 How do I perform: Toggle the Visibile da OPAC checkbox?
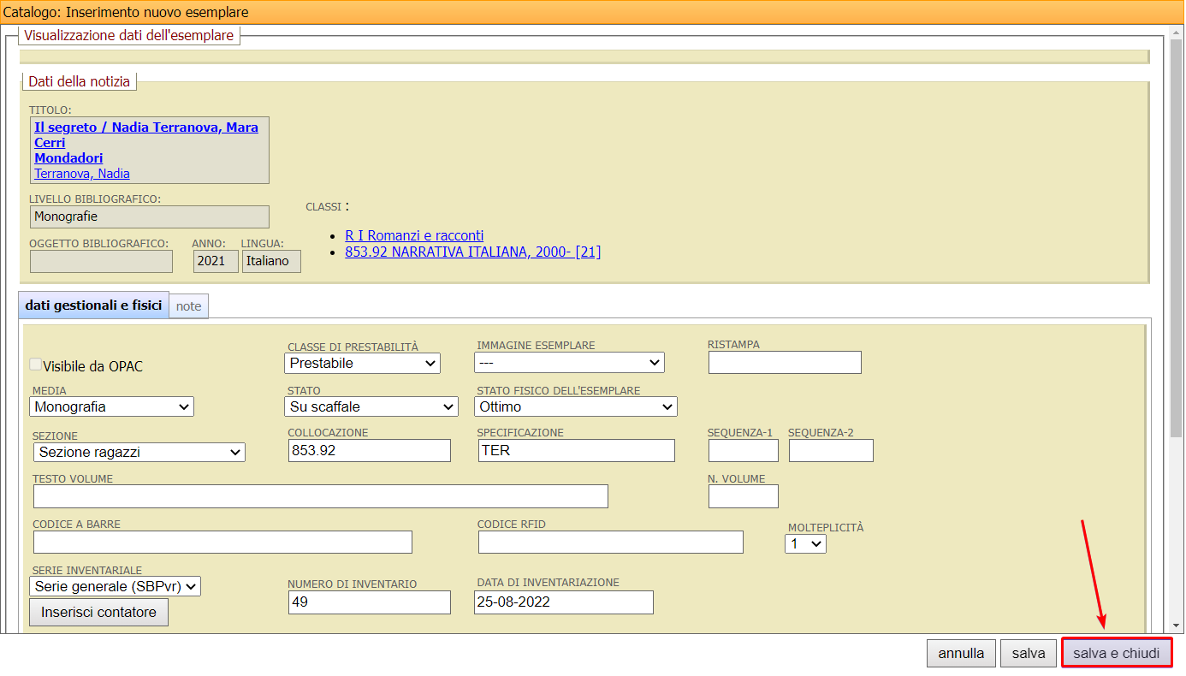(36, 365)
